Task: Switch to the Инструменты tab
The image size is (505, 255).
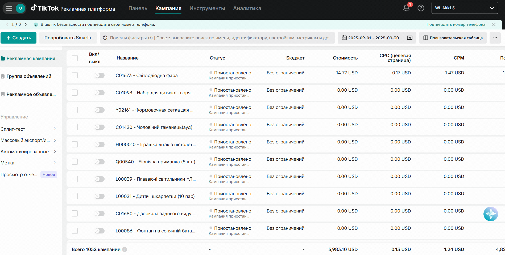Action: [x=207, y=8]
